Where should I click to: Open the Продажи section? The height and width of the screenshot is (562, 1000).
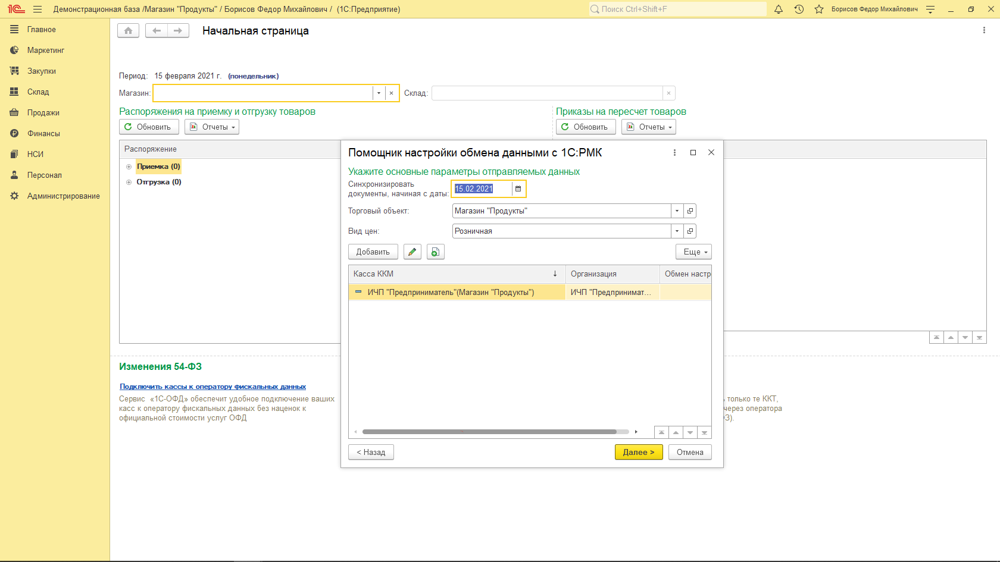[43, 112]
